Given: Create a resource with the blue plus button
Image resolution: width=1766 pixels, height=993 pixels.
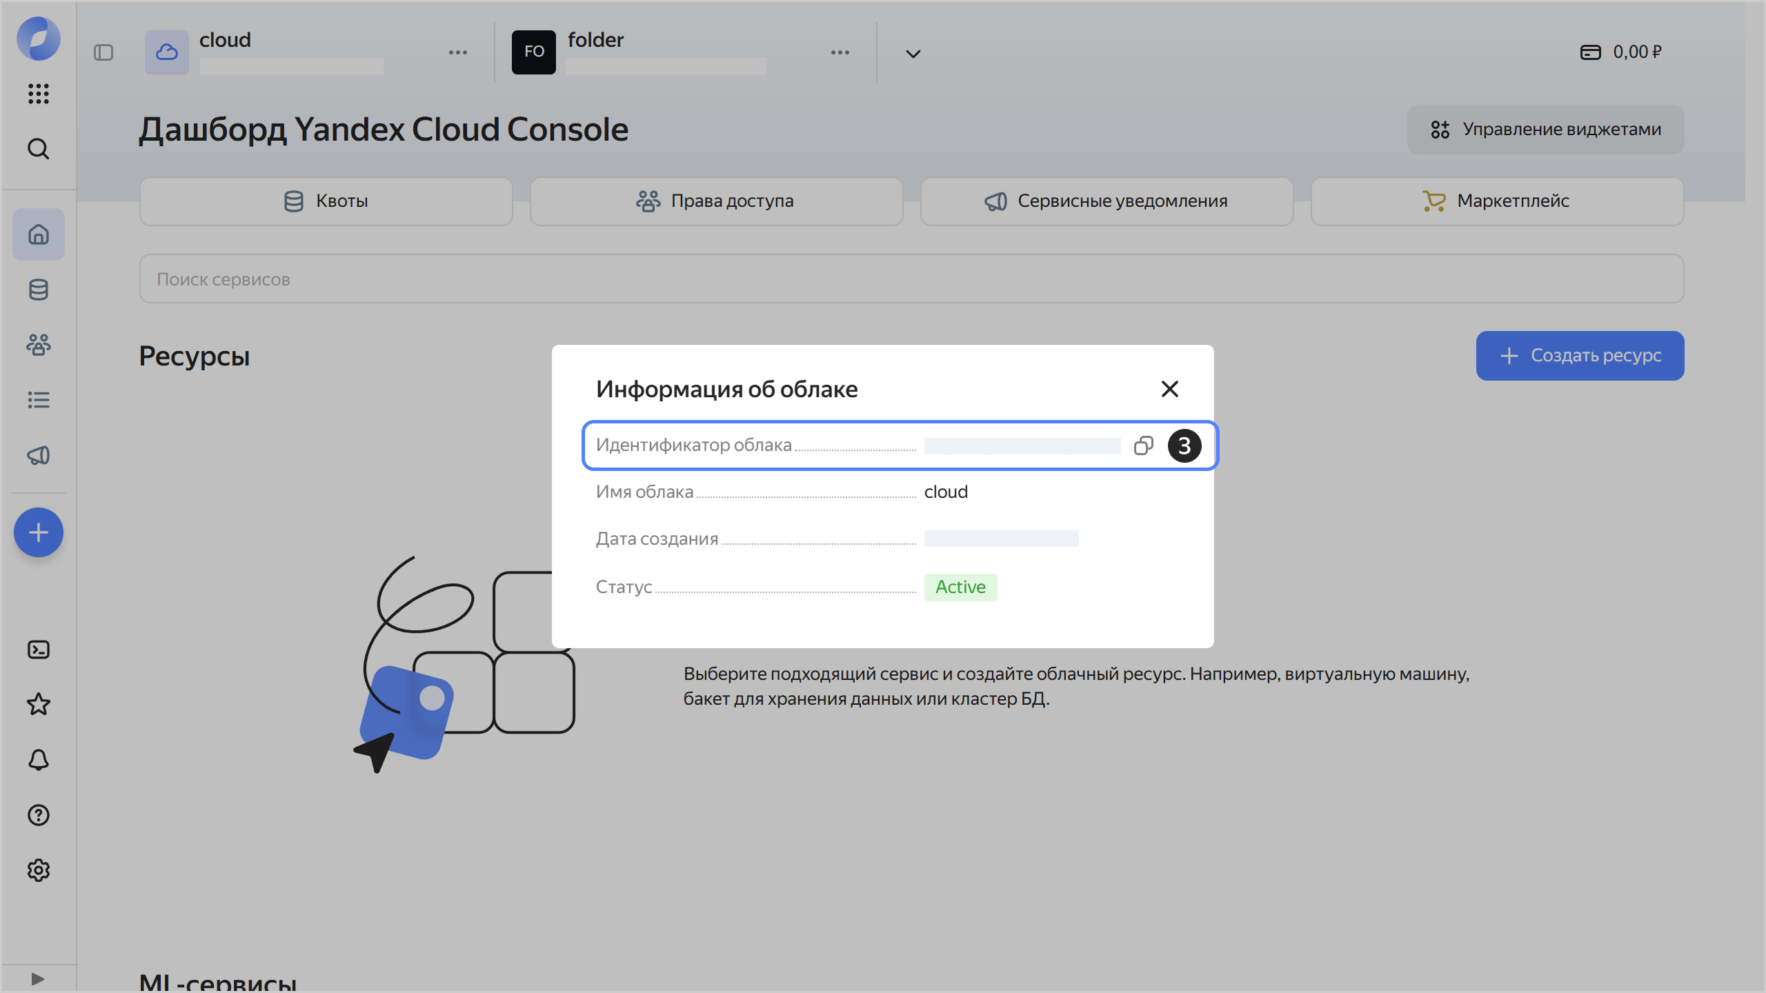Looking at the screenshot, I should (x=39, y=532).
